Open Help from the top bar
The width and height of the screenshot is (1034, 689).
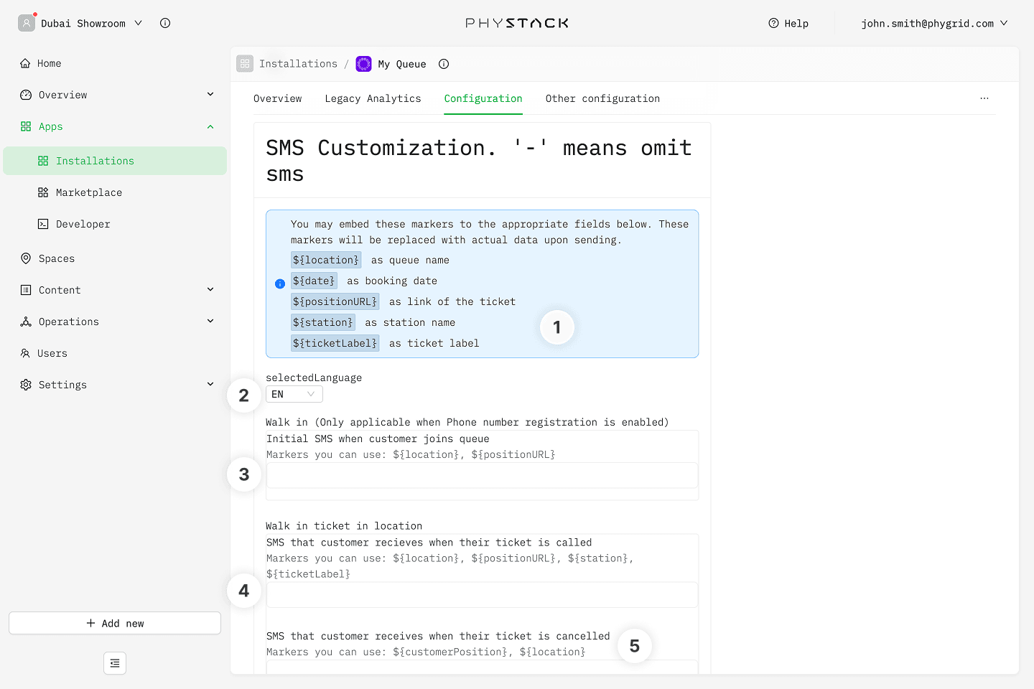coord(788,23)
